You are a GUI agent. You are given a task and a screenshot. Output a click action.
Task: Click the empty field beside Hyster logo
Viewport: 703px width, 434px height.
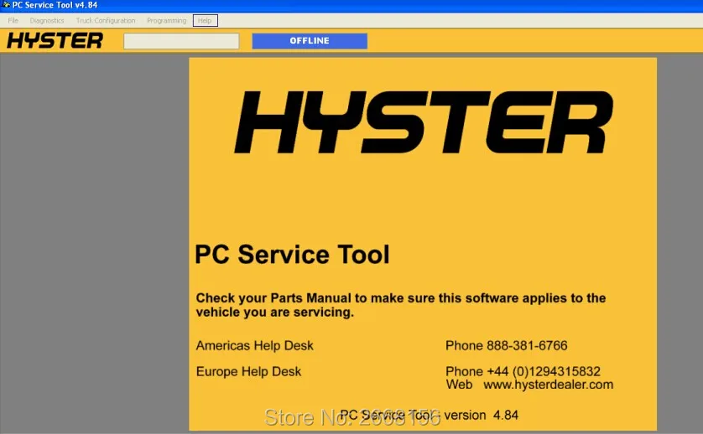pyautogui.click(x=181, y=41)
